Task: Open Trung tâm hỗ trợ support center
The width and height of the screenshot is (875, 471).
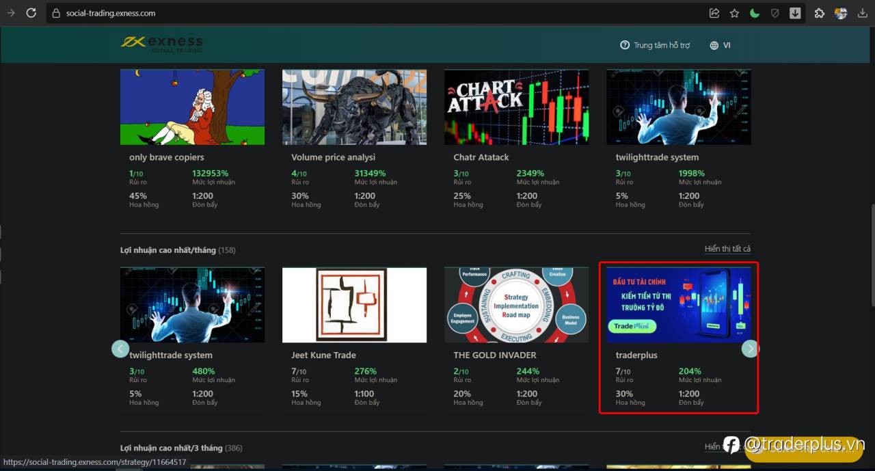Action: (x=662, y=45)
